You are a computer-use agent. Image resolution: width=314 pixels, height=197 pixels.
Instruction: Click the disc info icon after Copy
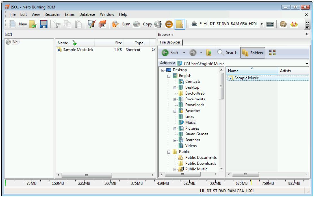coord(158,24)
